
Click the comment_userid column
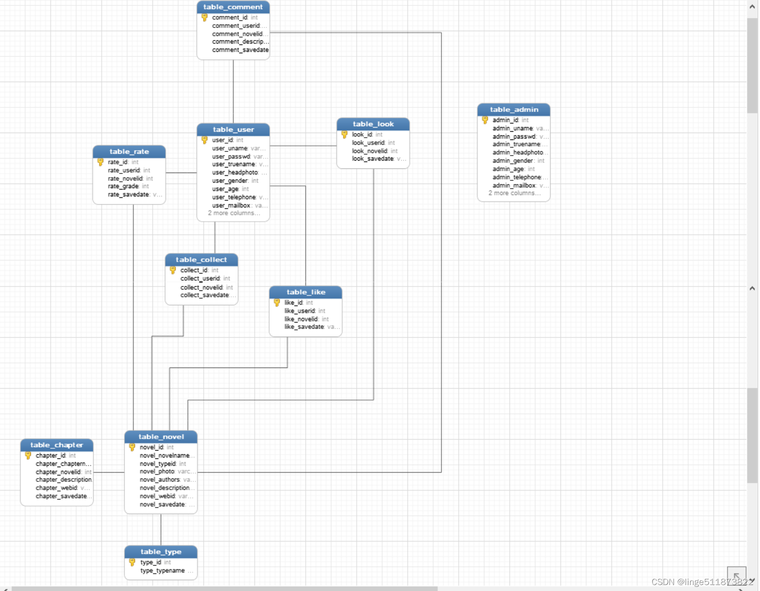239,26
